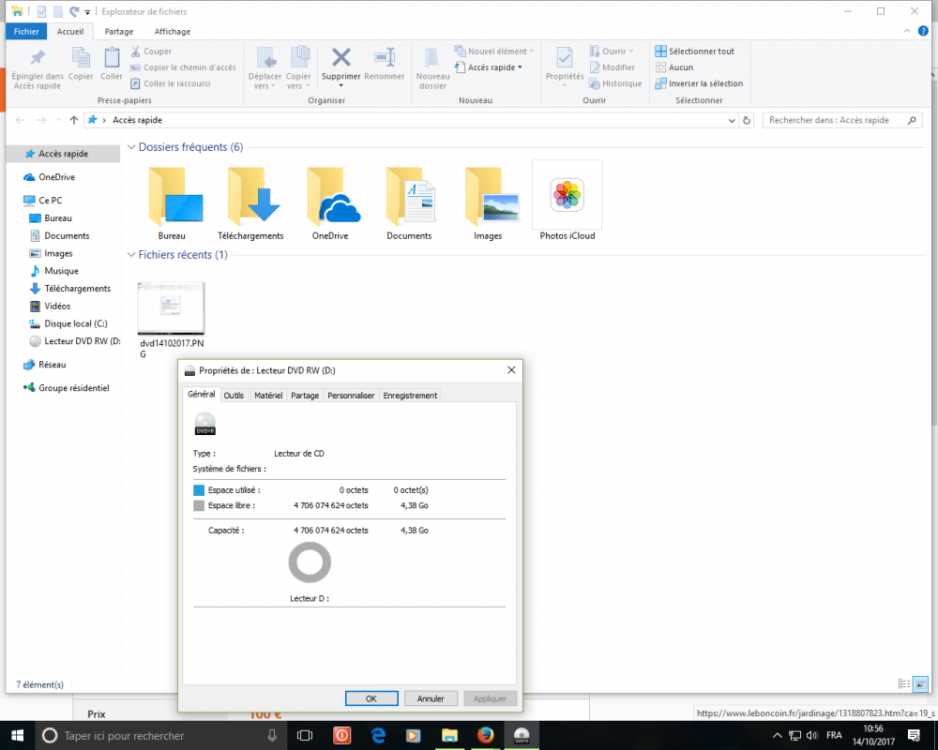The height and width of the screenshot is (750, 938).
Task: Close the Propriétés de Lecteur DVD dialog
Action: tap(511, 370)
